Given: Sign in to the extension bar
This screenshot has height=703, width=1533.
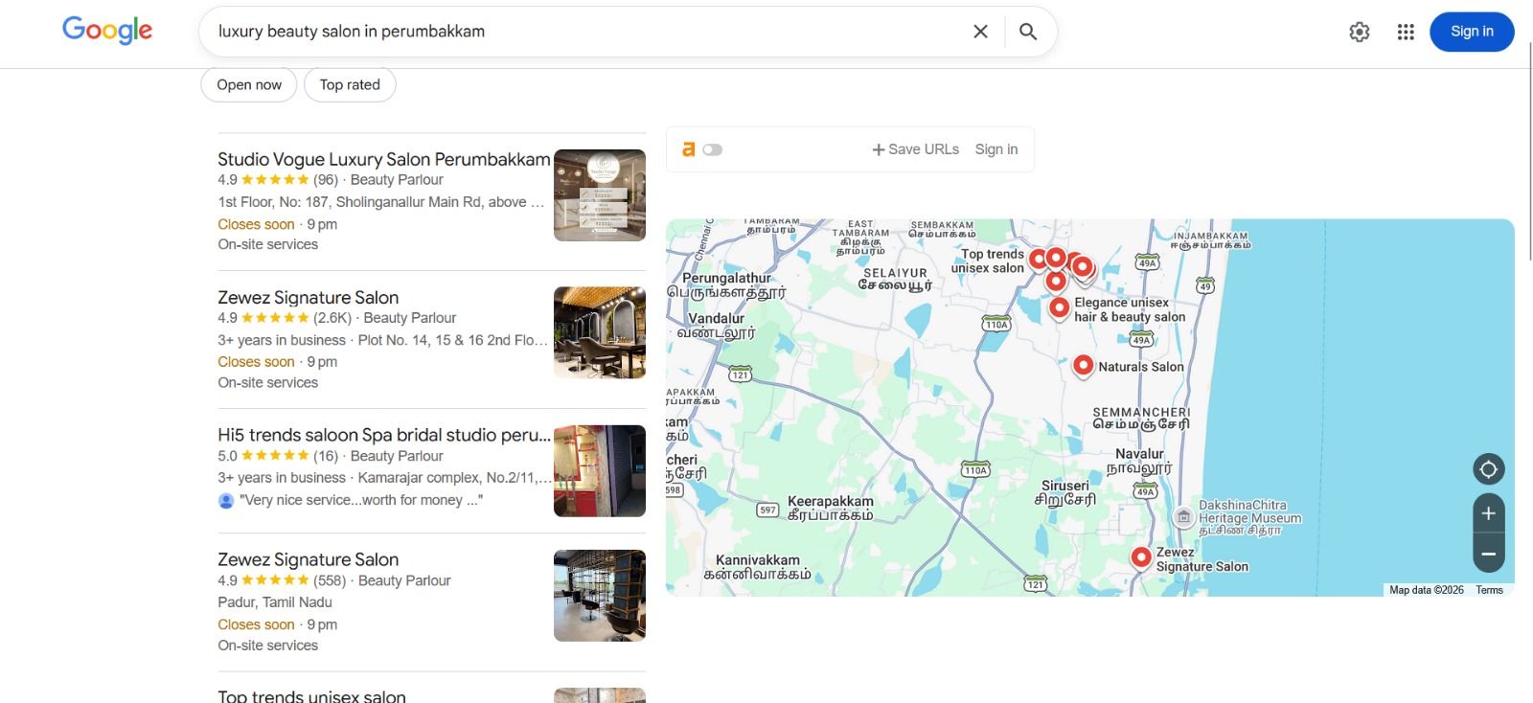Looking at the screenshot, I should pyautogui.click(x=996, y=149).
